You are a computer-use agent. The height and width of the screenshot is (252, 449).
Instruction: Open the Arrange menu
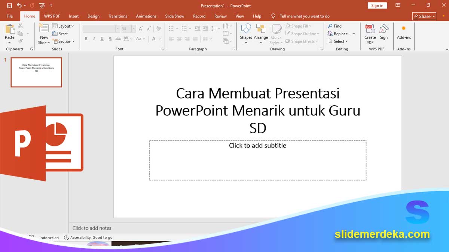[261, 34]
